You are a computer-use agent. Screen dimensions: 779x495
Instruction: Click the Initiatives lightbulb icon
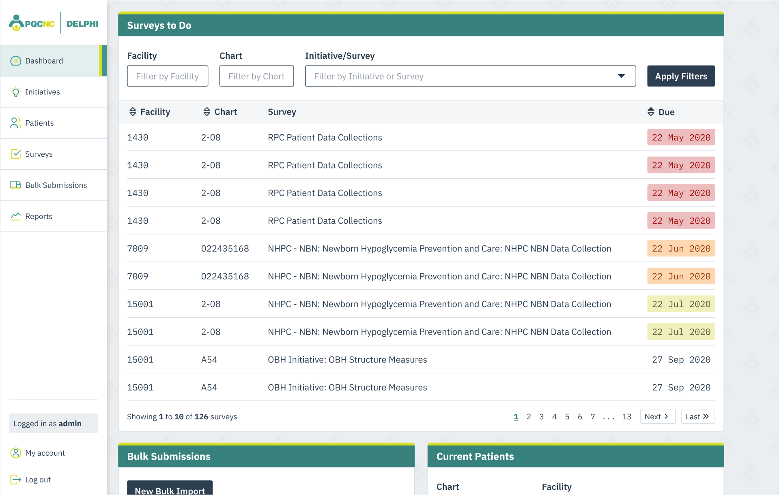(15, 92)
